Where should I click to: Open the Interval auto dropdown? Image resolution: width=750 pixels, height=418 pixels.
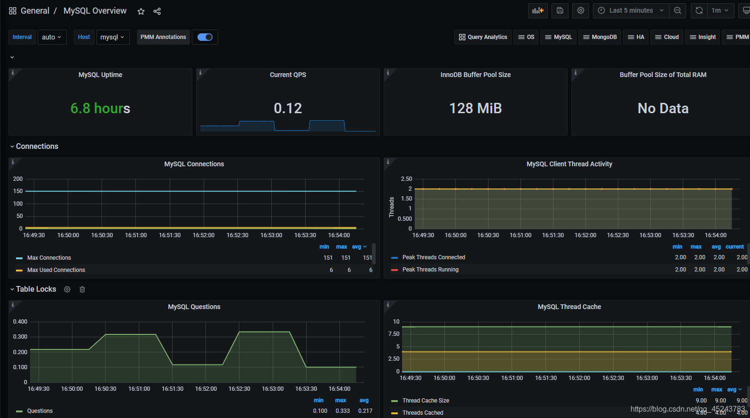(x=52, y=37)
